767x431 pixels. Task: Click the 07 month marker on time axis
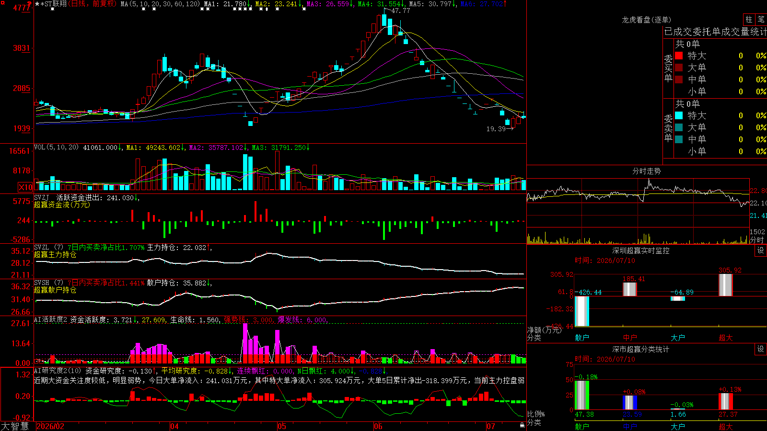(x=490, y=426)
